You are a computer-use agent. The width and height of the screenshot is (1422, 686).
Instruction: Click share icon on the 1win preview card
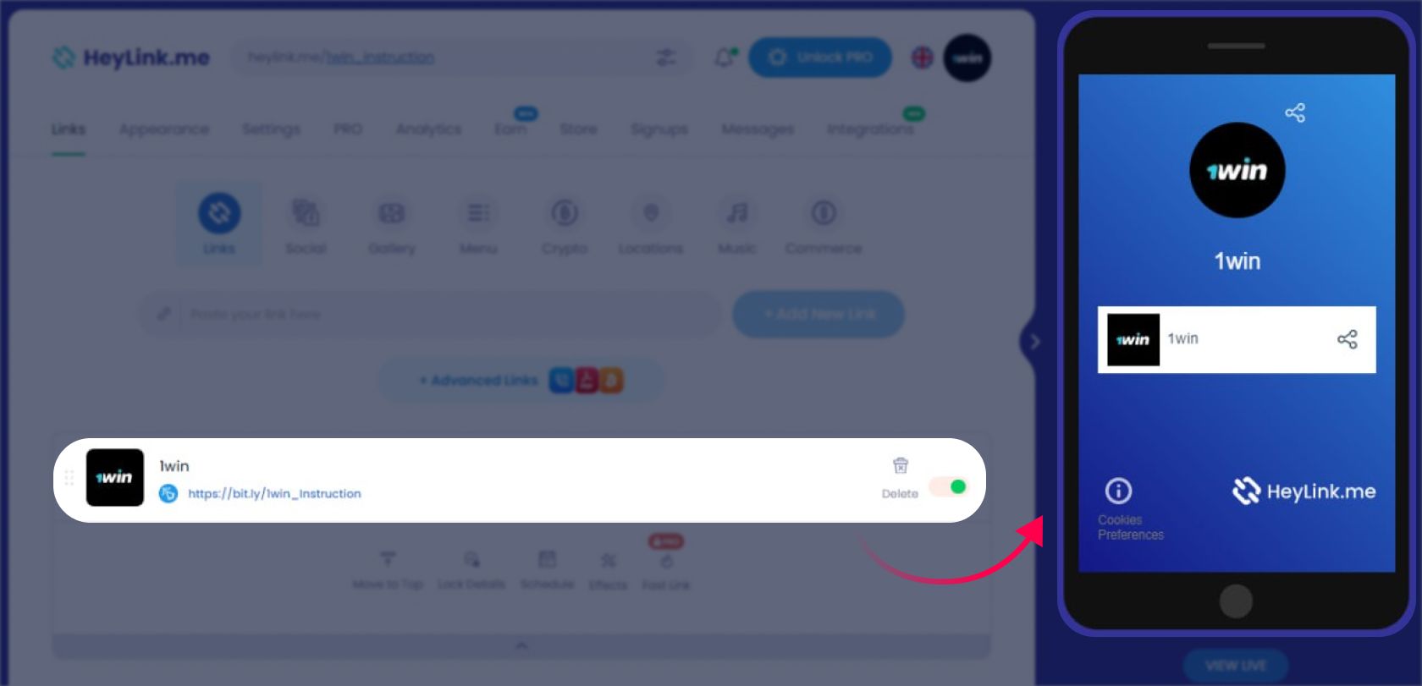click(x=1347, y=339)
